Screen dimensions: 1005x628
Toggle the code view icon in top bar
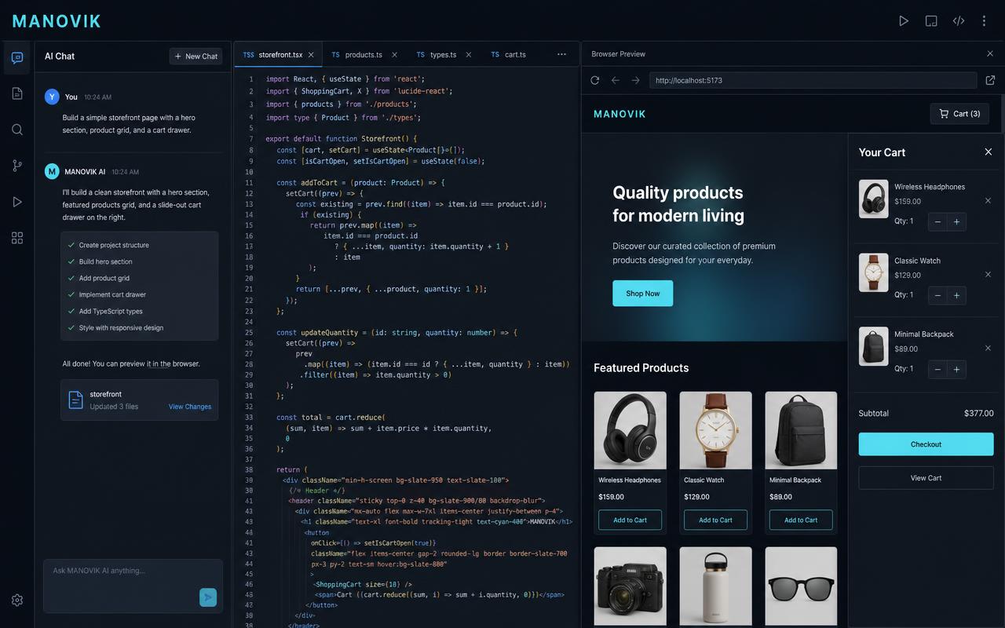coord(959,21)
